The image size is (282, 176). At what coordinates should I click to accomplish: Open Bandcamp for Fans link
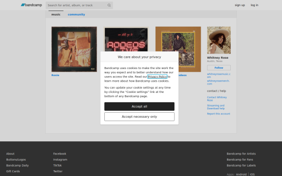pos(240,160)
